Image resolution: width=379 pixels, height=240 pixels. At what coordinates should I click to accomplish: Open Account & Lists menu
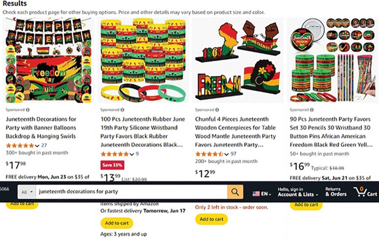(x=298, y=192)
